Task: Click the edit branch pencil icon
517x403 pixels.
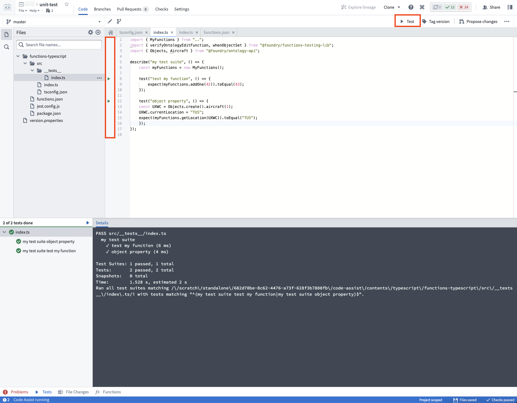Action: pyautogui.click(x=110, y=21)
